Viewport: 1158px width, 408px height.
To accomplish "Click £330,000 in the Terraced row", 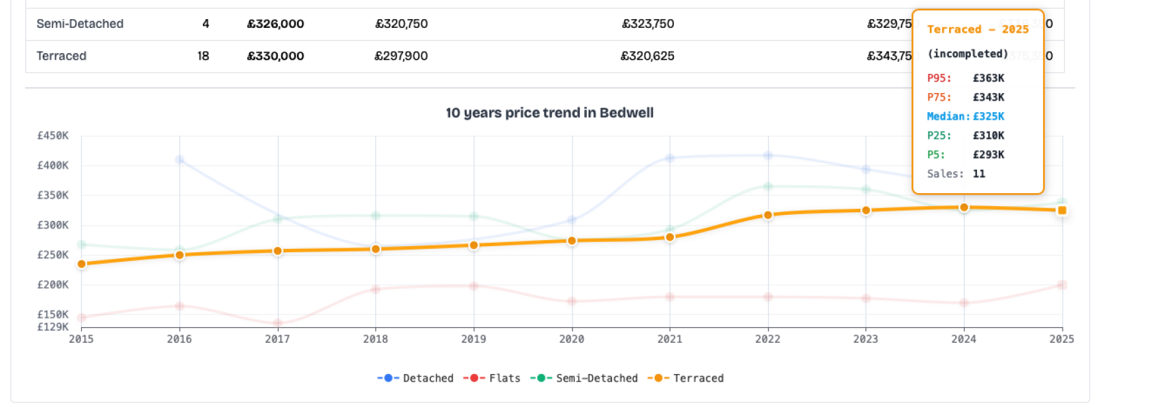I will click(x=275, y=56).
